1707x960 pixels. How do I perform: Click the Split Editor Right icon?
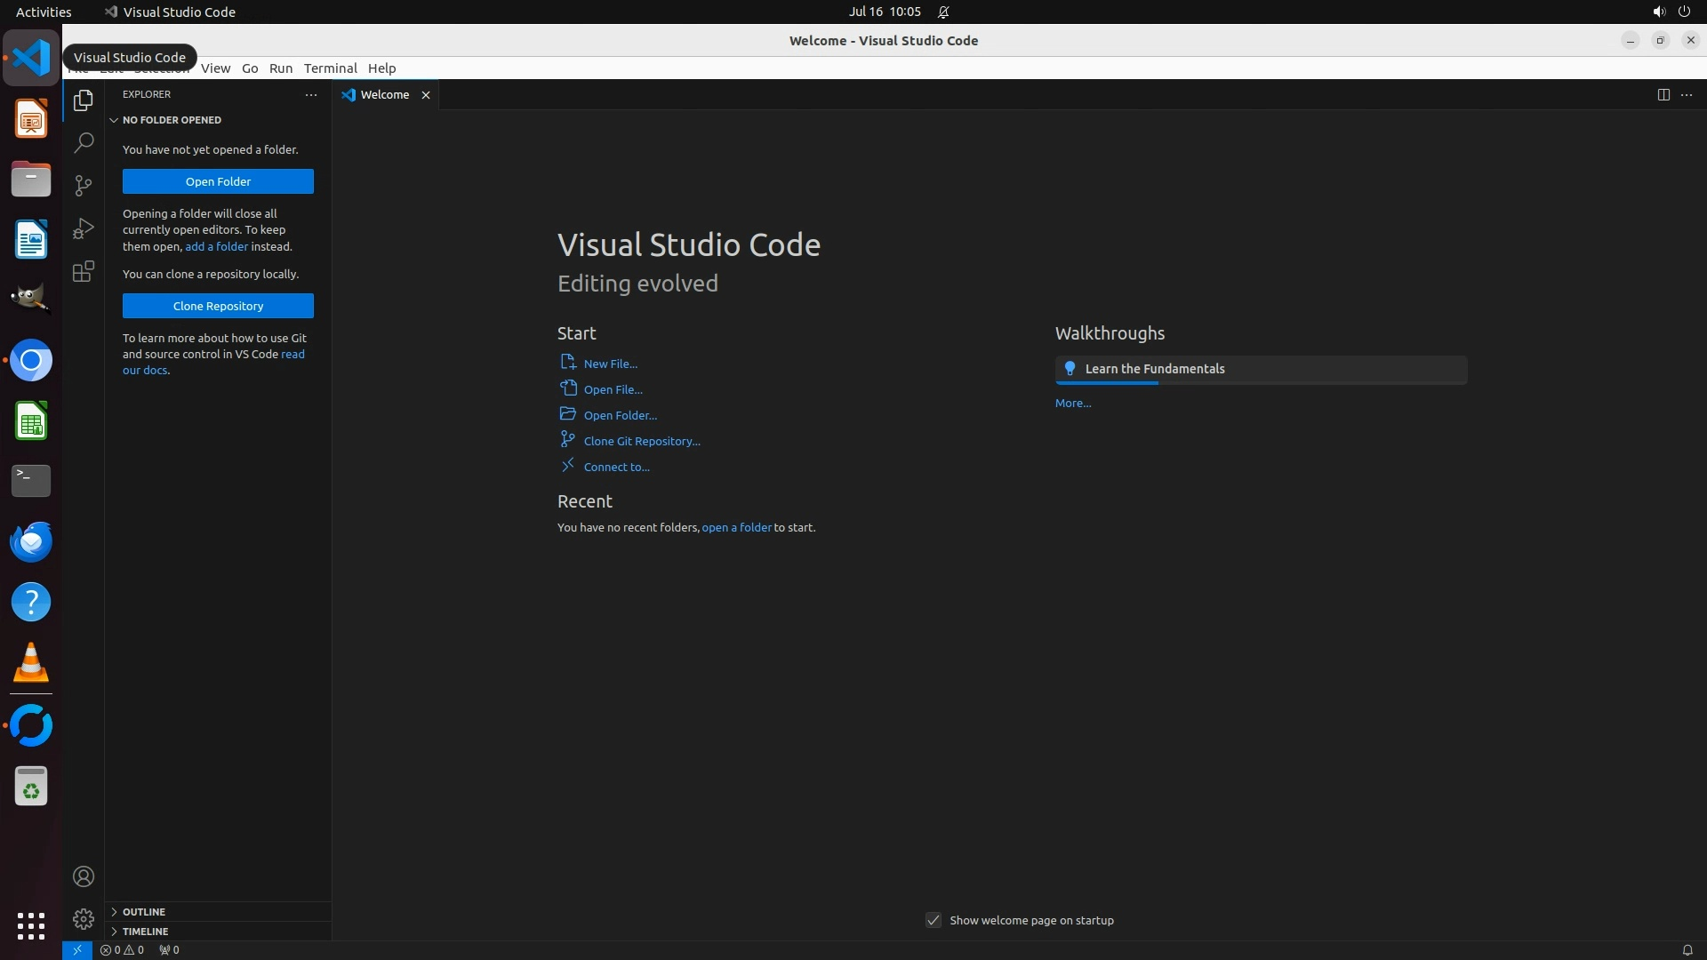click(1663, 94)
